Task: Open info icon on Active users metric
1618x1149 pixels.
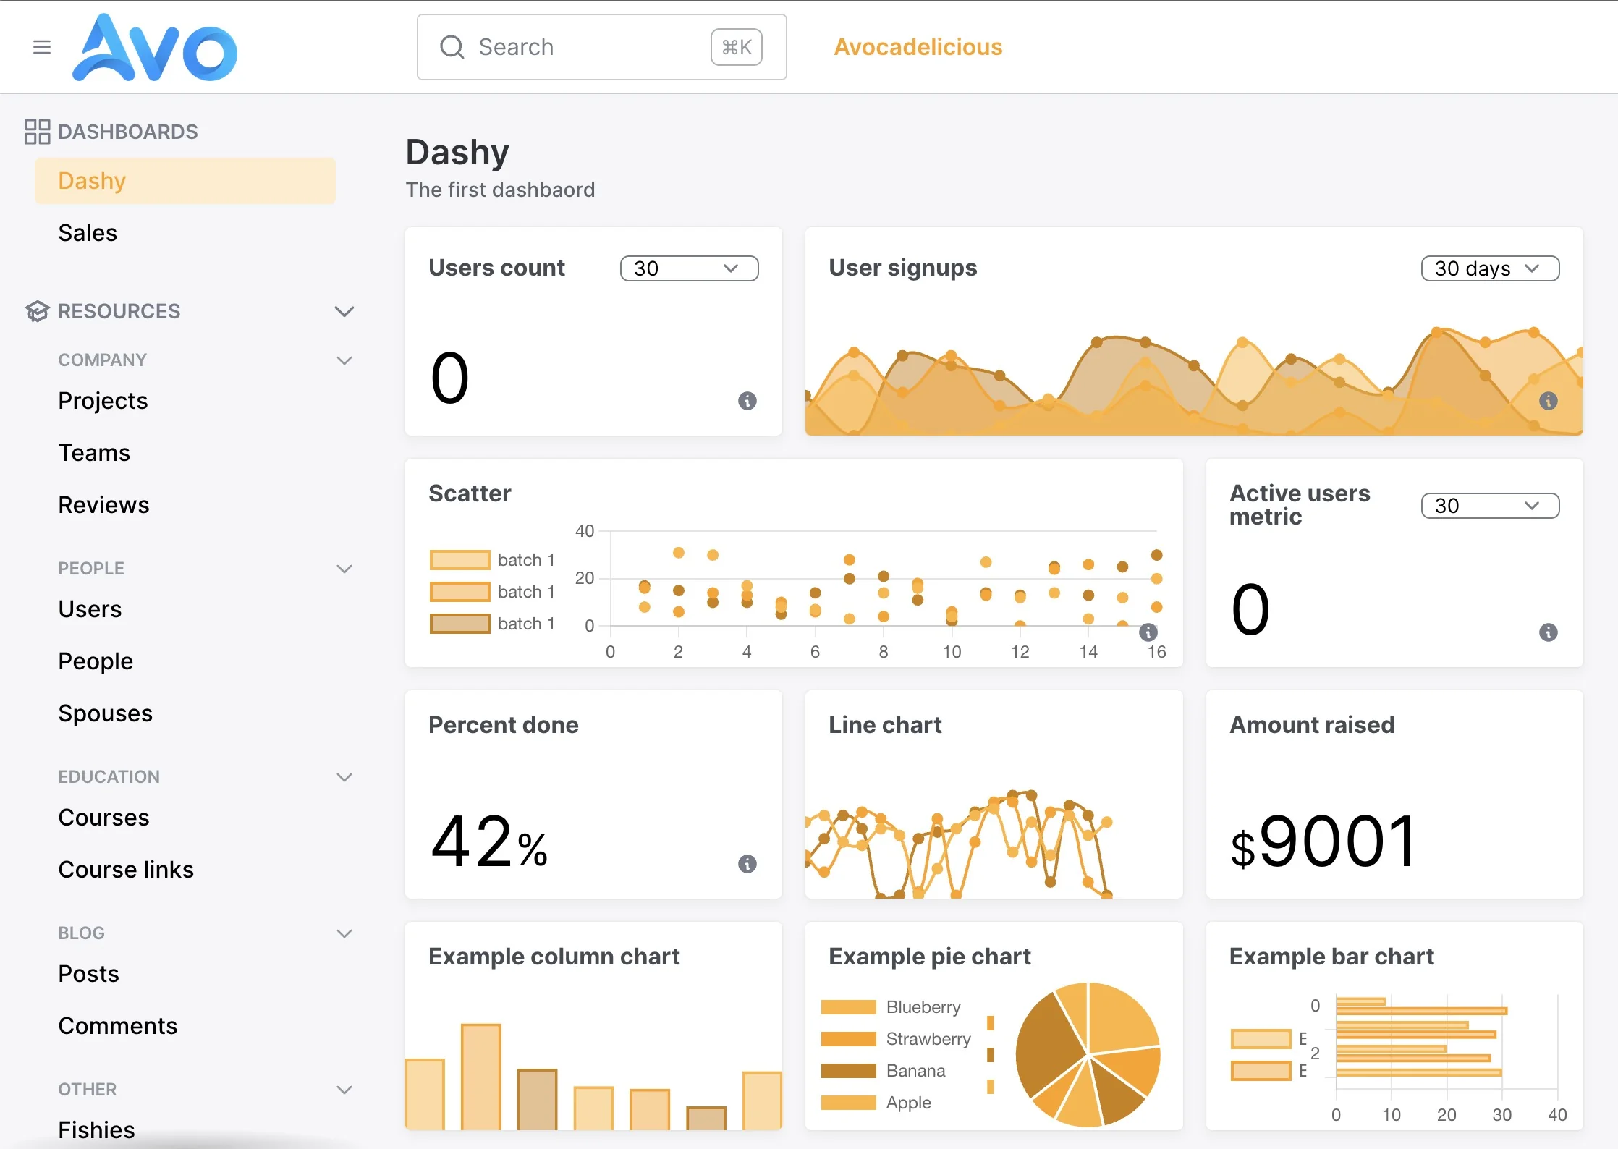Action: (x=1549, y=632)
